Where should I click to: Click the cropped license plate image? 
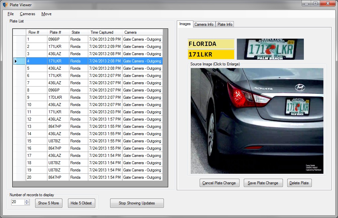(x=270, y=49)
